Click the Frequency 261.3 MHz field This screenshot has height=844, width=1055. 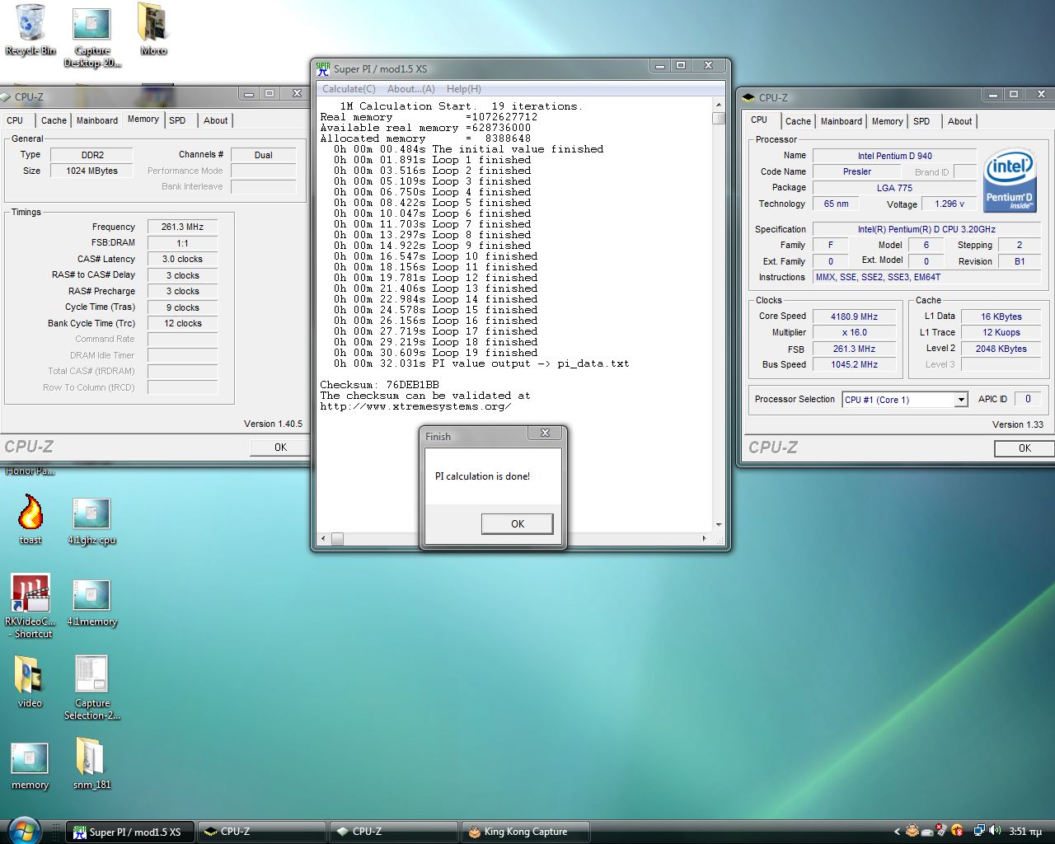(182, 227)
